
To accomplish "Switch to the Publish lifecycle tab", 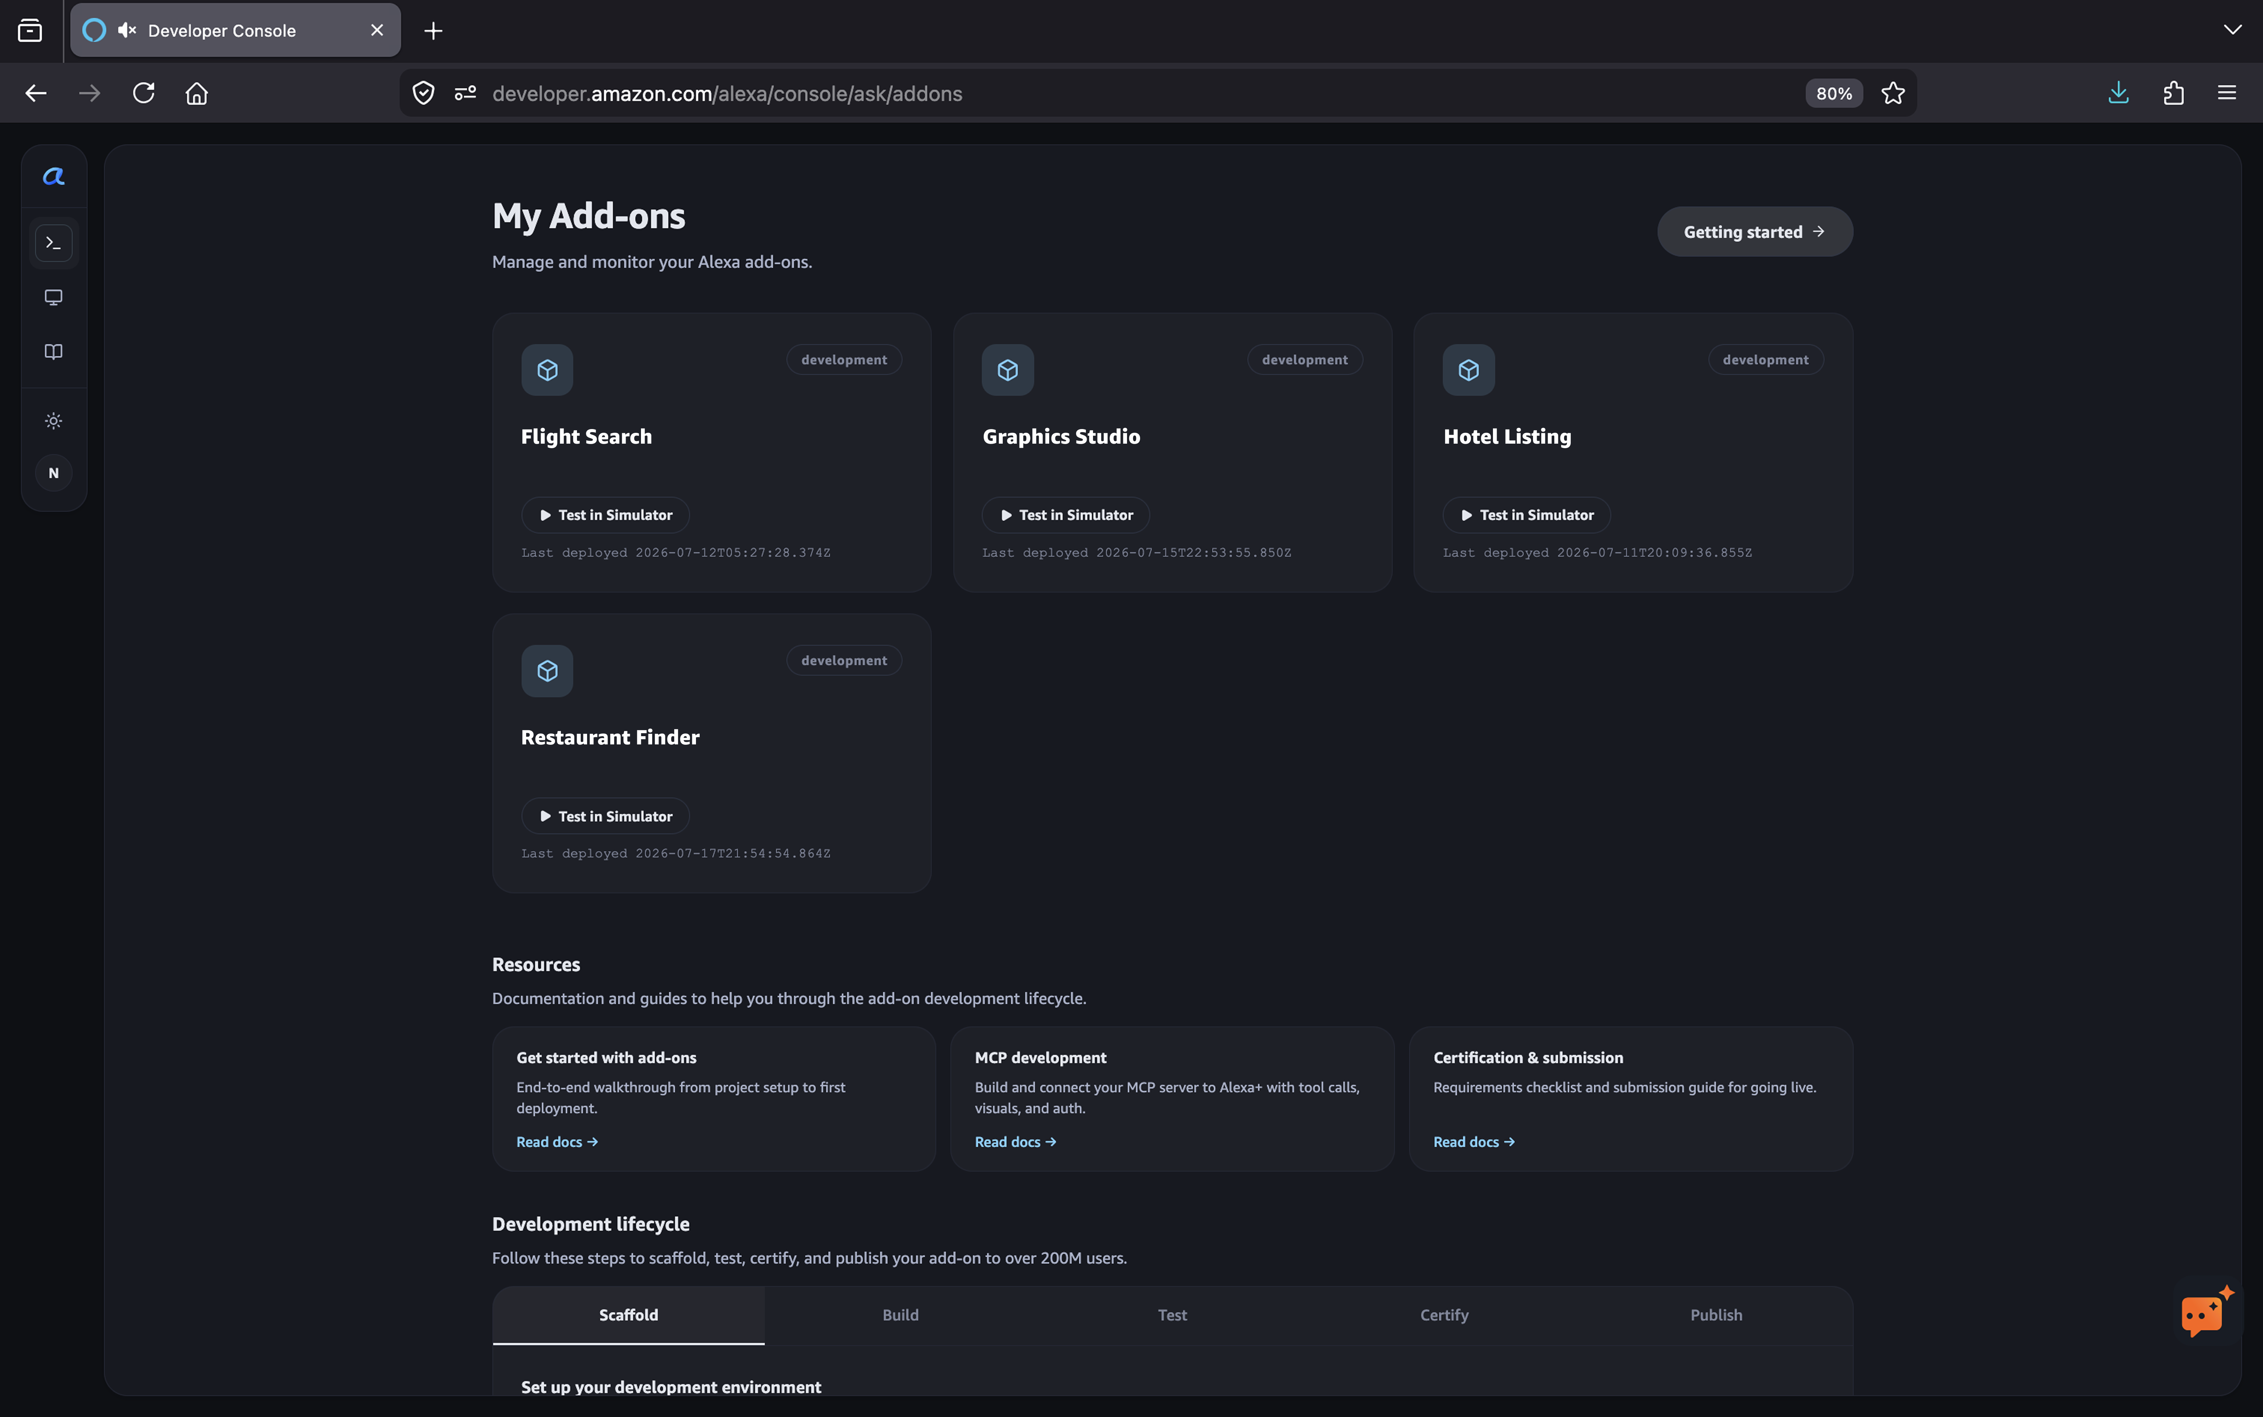I will [x=1716, y=1315].
